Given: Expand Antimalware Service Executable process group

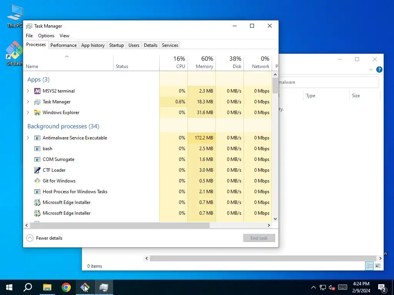Looking at the screenshot, I should pos(28,138).
